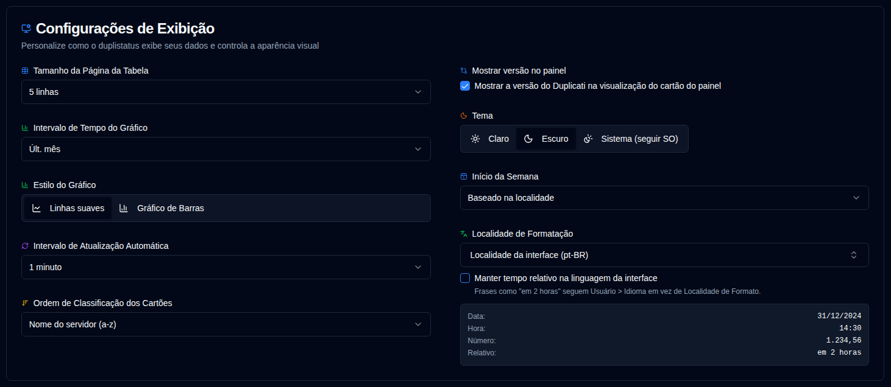Click the moon icon next to Tema label
Screen dimensions: 891x387
click(464, 116)
